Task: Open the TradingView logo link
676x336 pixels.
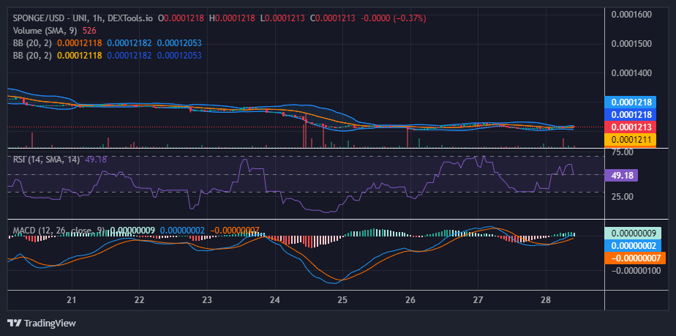Action: pos(42,323)
